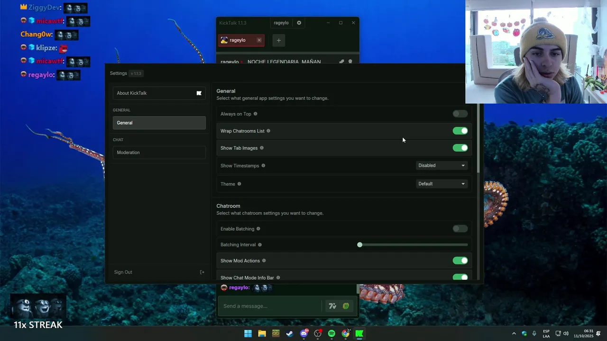The height and width of the screenshot is (341, 607).
Task: Open Show Timestamps dropdown
Action: (441, 165)
